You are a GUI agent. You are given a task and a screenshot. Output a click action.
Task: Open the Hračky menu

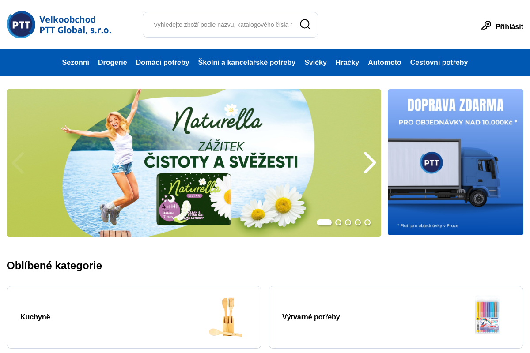point(347,62)
